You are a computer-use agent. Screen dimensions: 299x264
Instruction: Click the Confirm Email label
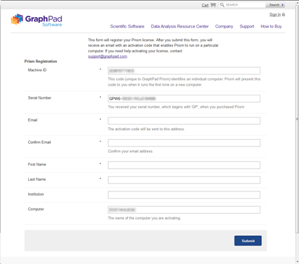coord(39,142)
